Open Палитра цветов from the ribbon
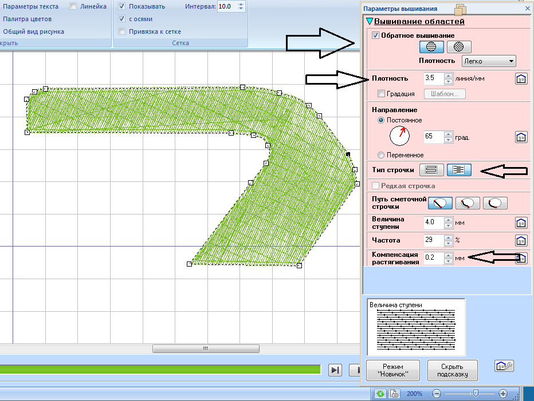This screenshot has width=534, height=401. point(28,19)
